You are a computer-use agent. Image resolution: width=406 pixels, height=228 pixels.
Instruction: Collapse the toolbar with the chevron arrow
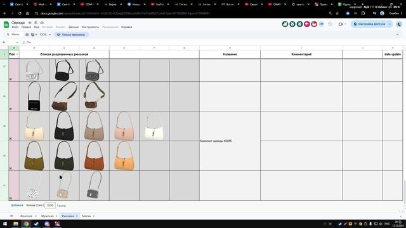pos(398,34)
